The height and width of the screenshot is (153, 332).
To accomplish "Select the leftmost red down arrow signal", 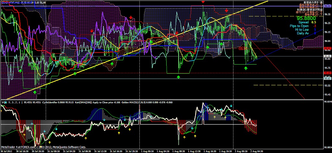I will tap(92, 31).
